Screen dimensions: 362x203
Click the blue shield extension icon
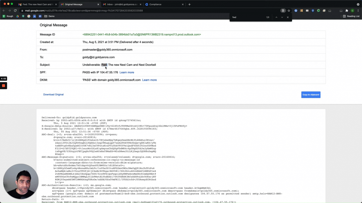pyautogui.click(x=313, y=11)
